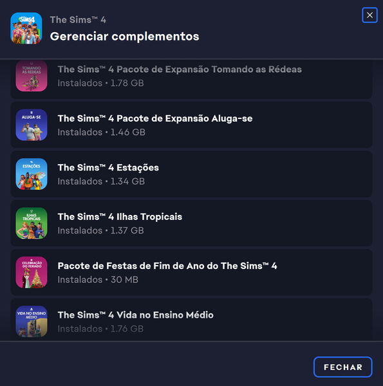The width and height of the screenshot is (383, 386).
Task: Click The Sims 4 game cover icon
Action: tap(26, 28)
